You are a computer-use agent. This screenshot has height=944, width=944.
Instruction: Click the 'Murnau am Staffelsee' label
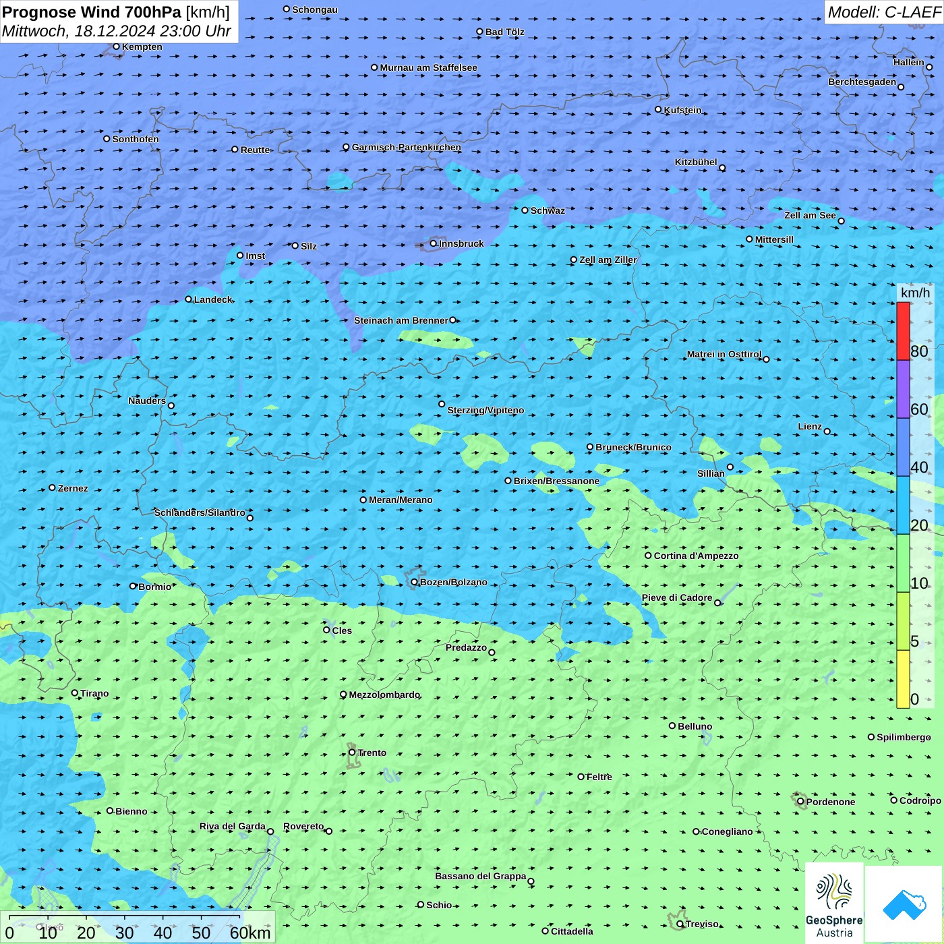pos(428,67)
